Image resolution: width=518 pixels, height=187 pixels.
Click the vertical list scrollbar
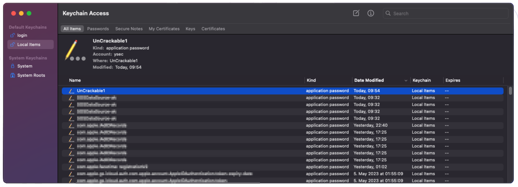click(x=510, y=91)
